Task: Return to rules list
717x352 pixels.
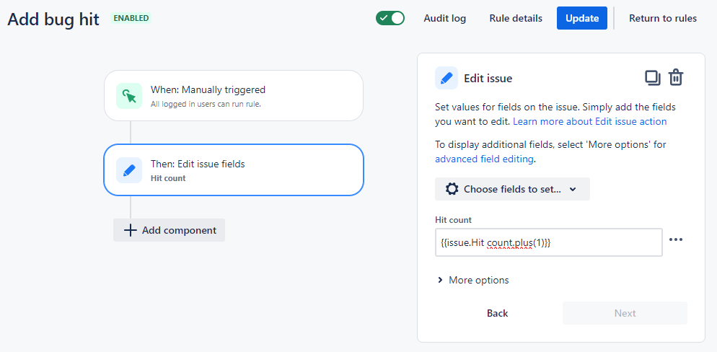Action: tap(663, 18)
